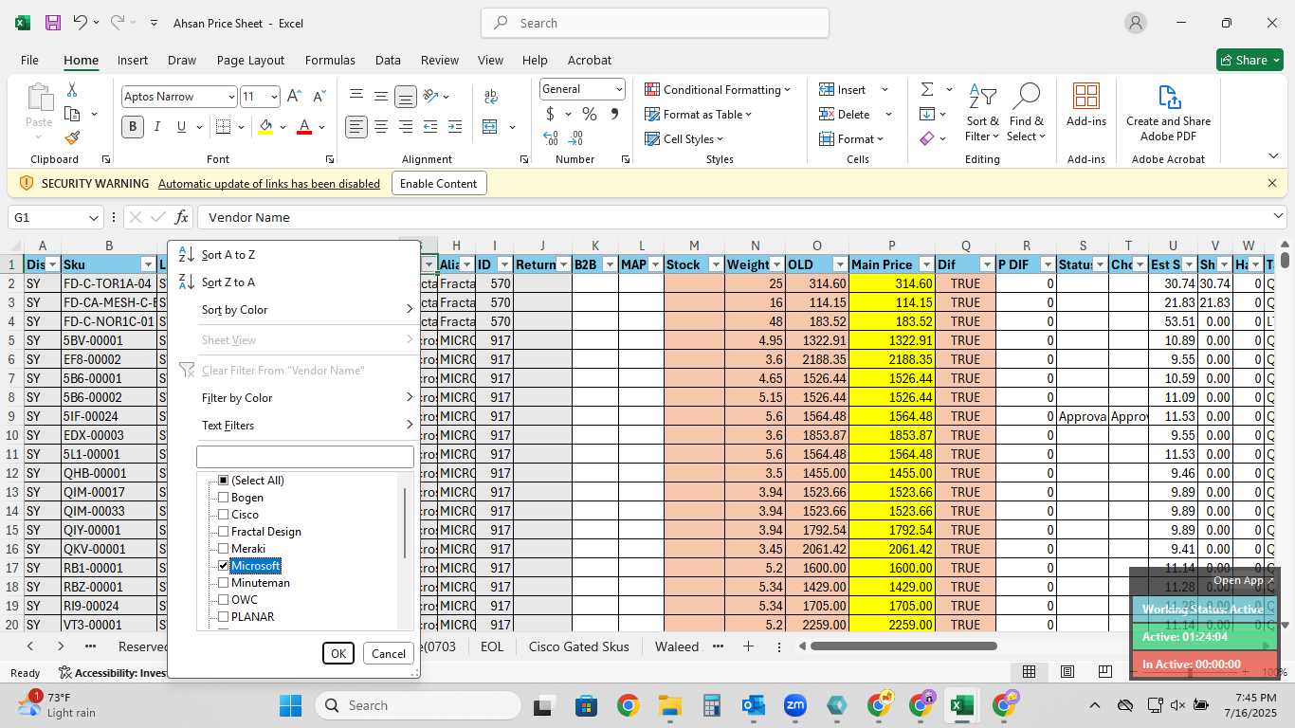Open the Formulas ribbon tab
The width and height of the screenshot is (1295, 728).
click(330, 60)
